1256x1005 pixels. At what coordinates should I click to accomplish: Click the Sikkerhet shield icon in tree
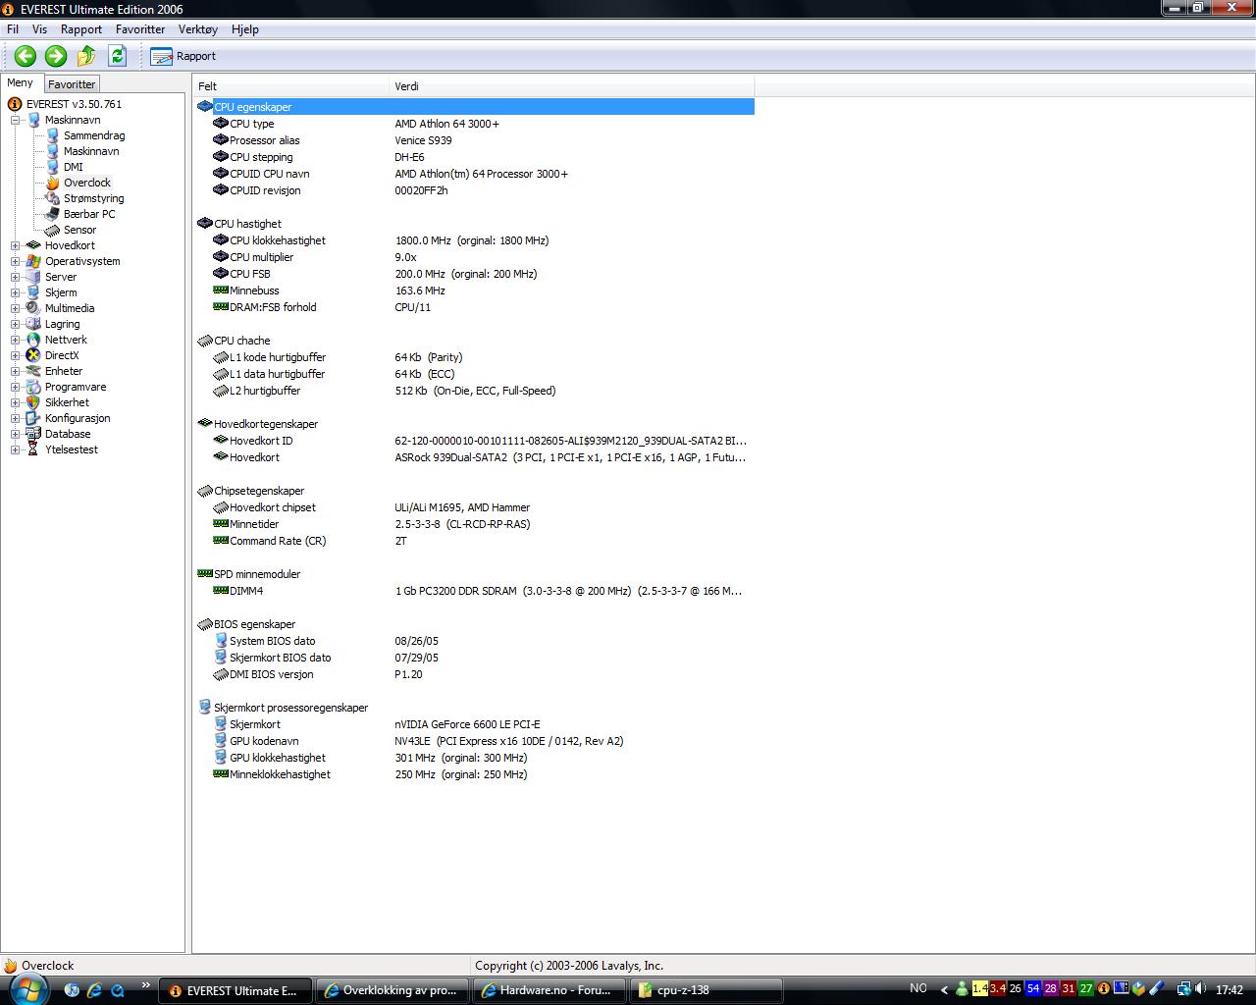point(33,402)
